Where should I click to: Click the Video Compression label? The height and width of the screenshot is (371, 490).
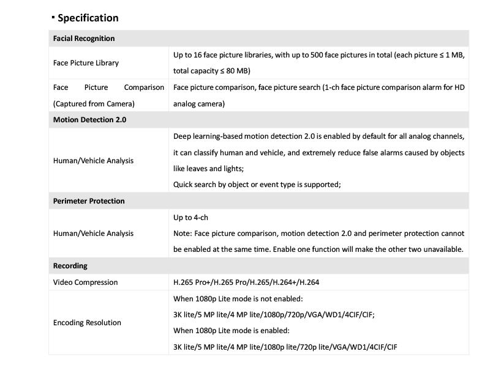tap(85, 282)
